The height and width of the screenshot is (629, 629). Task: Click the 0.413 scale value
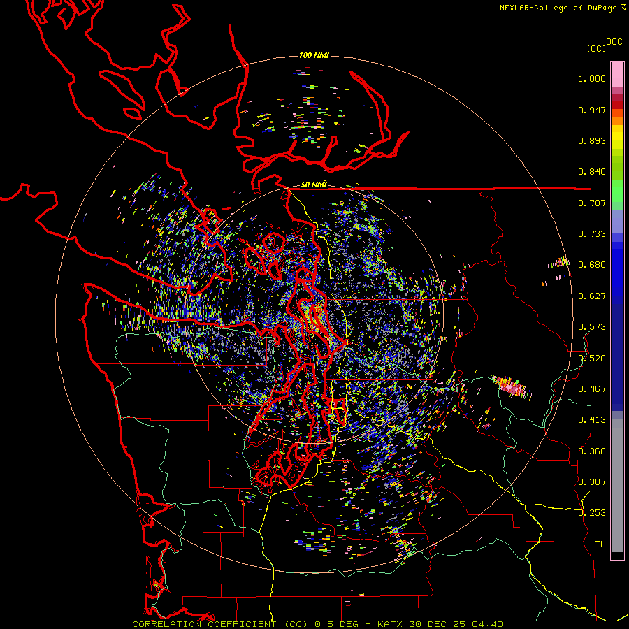pyautogui.click(x=592, y=420)
